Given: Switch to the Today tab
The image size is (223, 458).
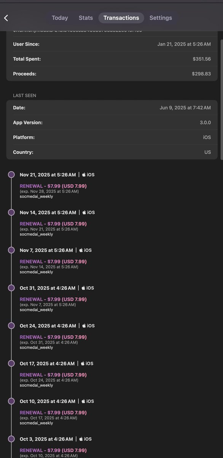Looking at the screenshot, I should pyautogui.click(x=60, y=18).
